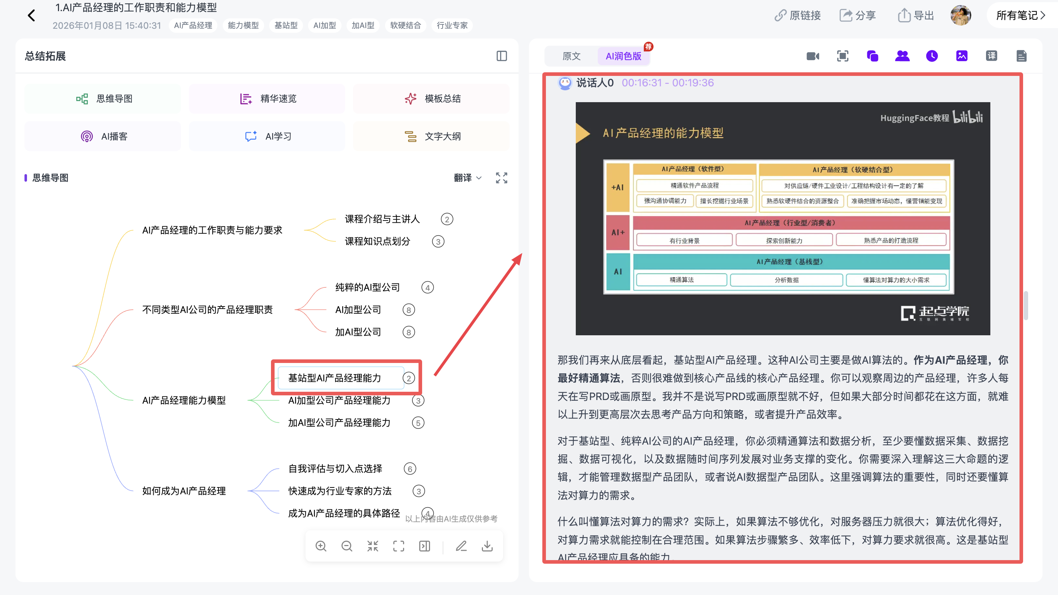1058x595 pixels.
Task: Click the back arrow icon
Action: click(x=31, y=15)
